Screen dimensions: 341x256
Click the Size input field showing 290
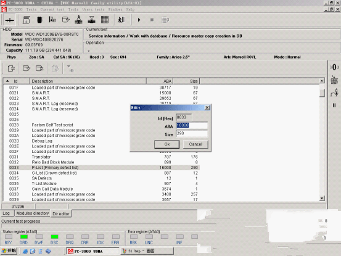point(192,133)
